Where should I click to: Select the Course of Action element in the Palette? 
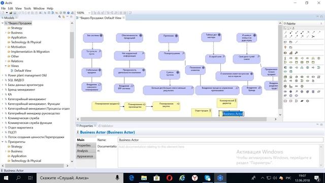pyautogui.click(x=297, y=53)
